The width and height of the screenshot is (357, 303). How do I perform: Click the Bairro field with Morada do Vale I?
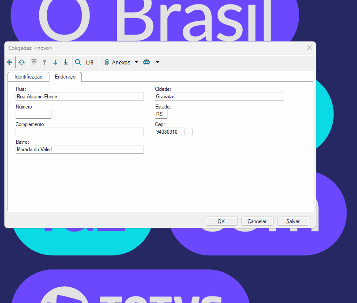click(79, 150)
